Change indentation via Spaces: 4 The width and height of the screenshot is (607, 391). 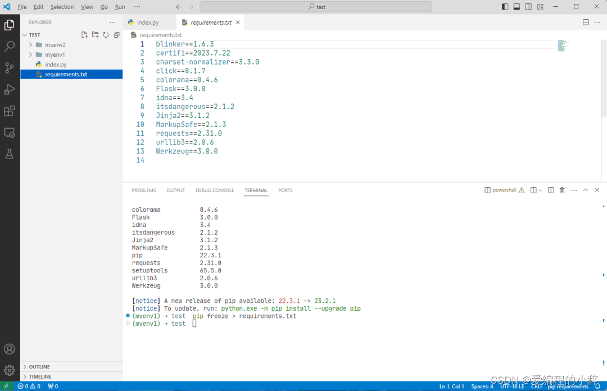tap(482, 387)
